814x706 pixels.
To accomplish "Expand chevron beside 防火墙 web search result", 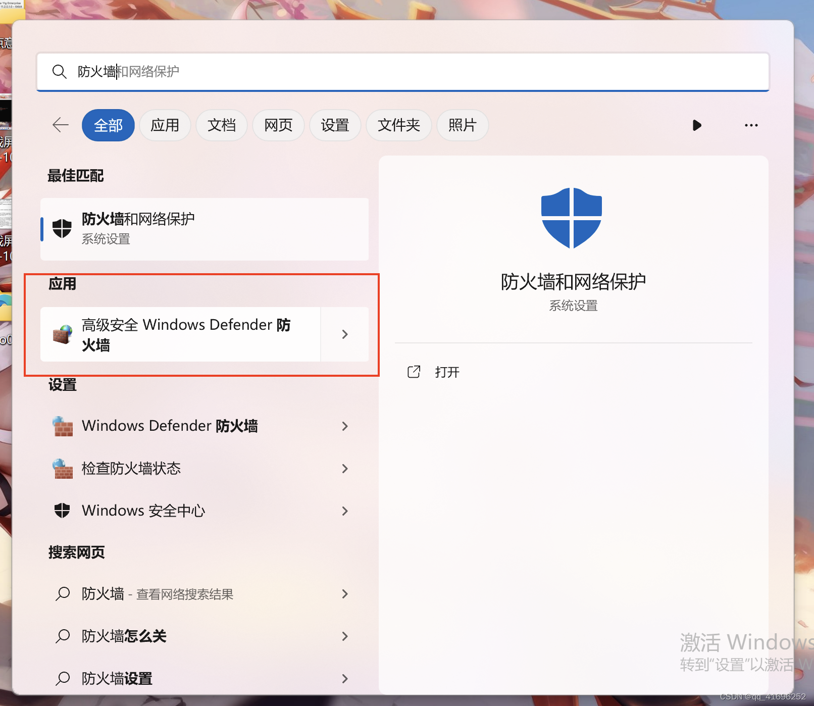I will (345, 594).
